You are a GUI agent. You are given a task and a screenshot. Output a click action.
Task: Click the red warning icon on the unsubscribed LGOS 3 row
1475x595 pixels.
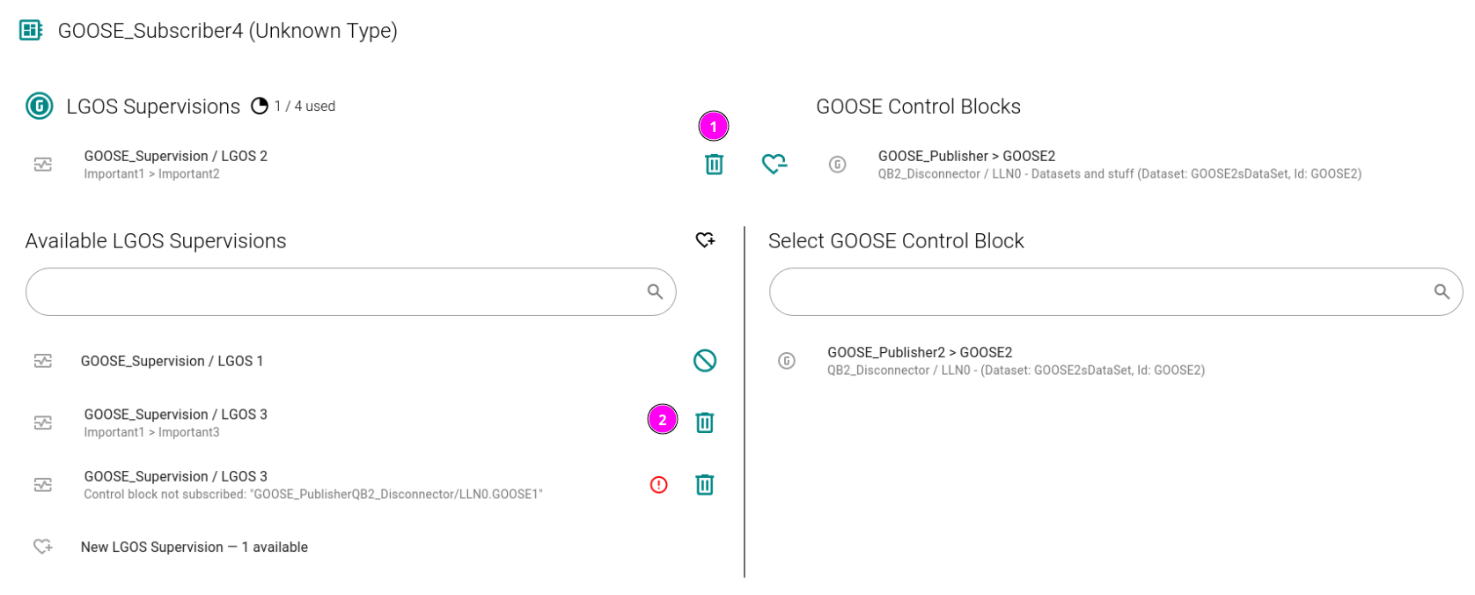(658, 485)
